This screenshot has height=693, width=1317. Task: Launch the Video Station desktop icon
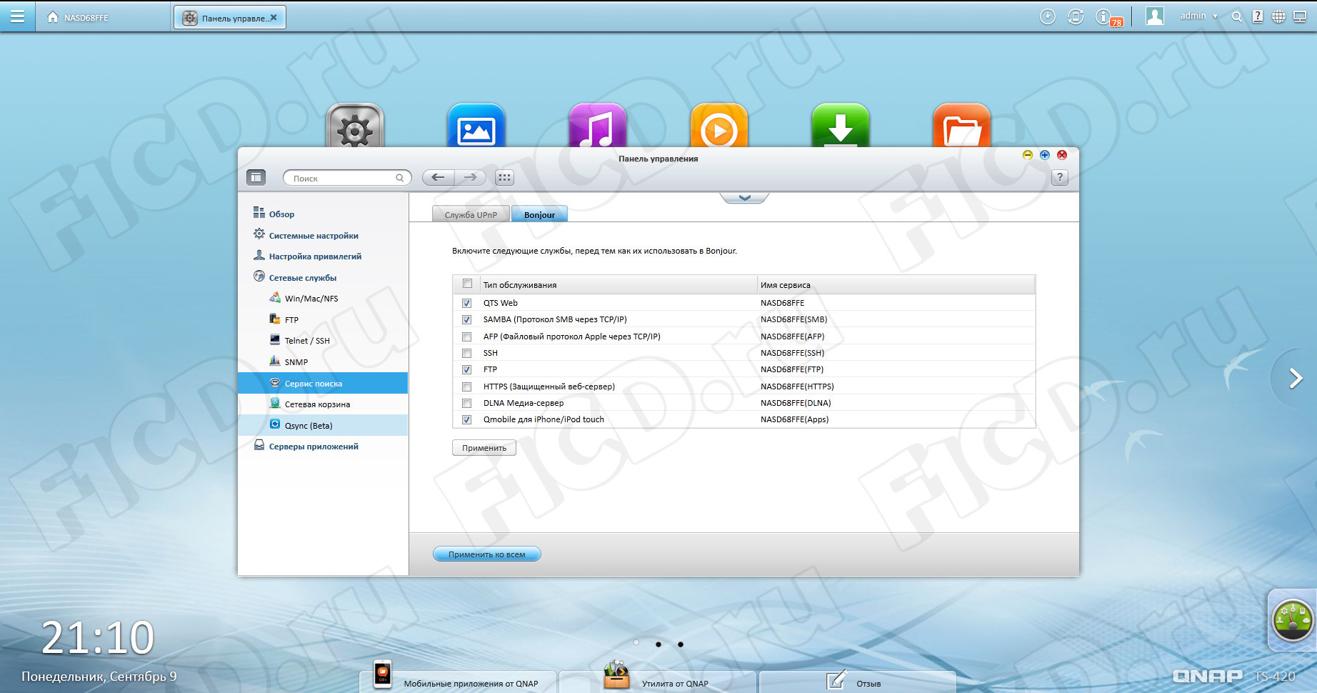[x=719, y=126]
